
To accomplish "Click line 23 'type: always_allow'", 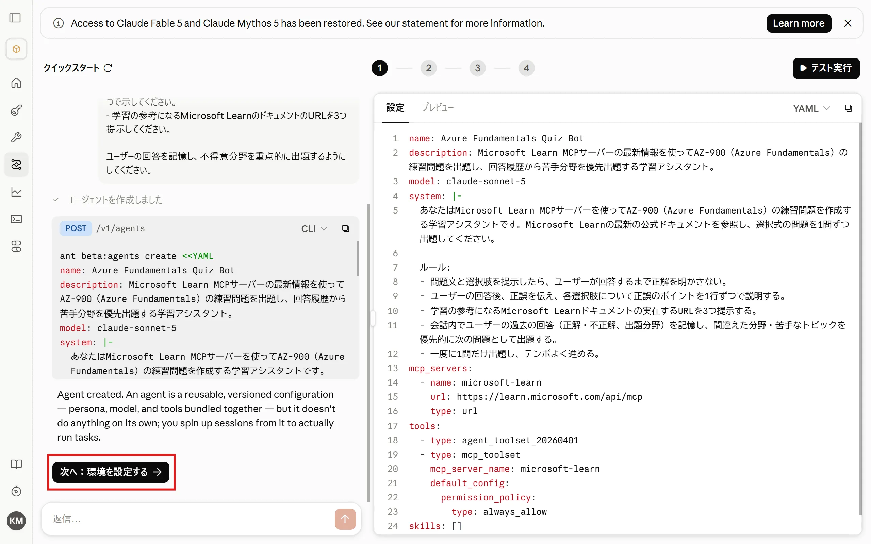I will point(499,512).
